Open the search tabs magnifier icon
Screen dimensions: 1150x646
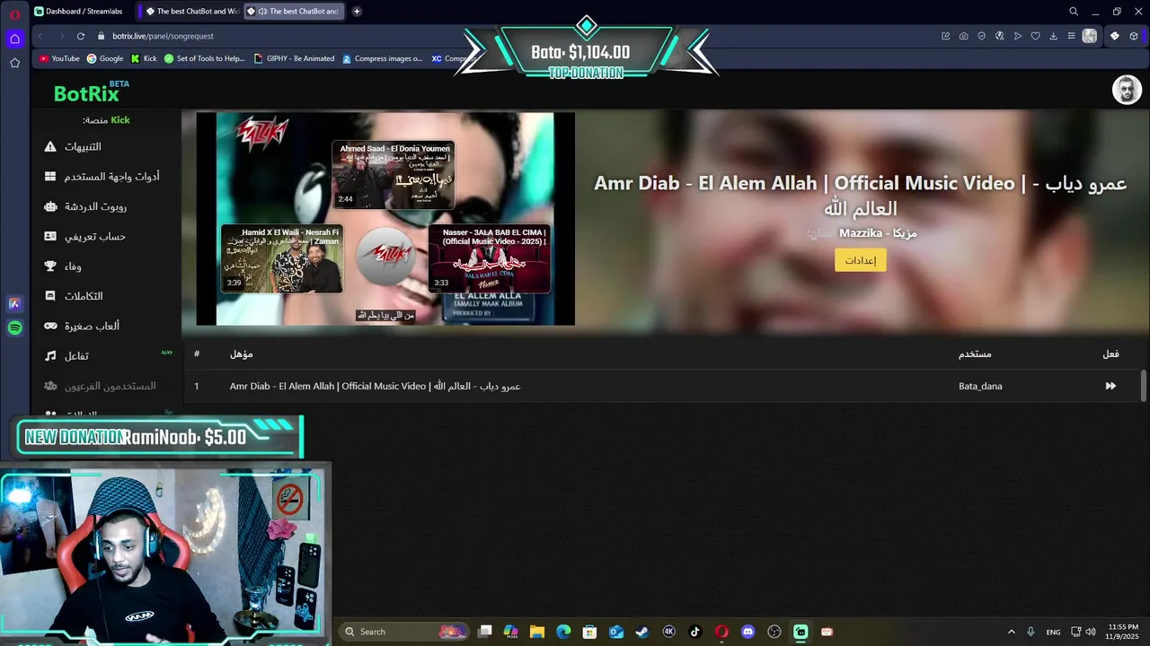[1074, 12]
